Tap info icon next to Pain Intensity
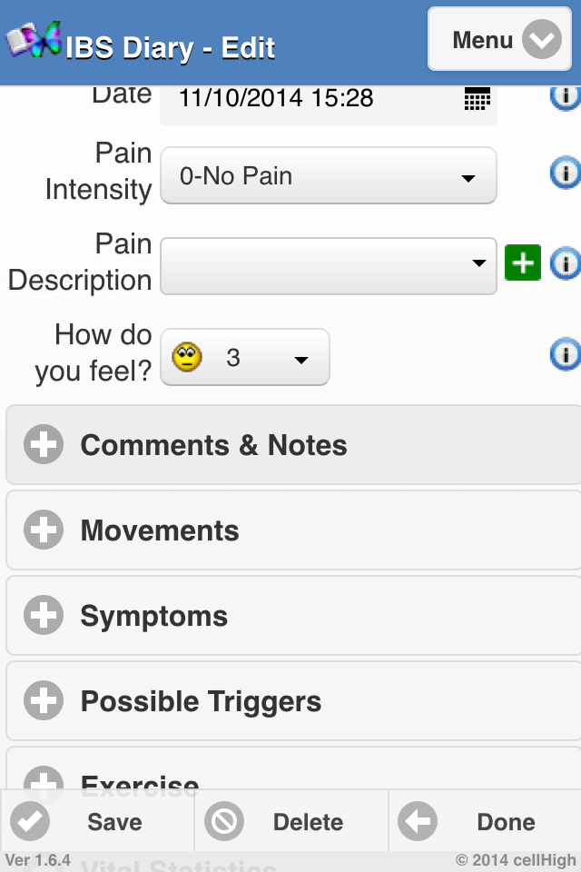 pos(565,172)
